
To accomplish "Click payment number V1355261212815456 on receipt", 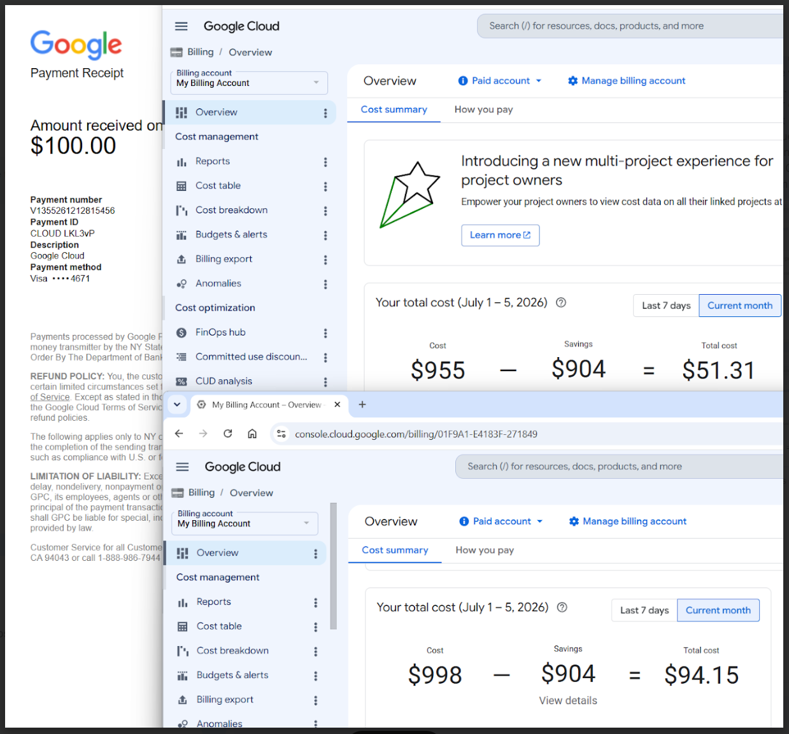I will [x=73, y=211].
